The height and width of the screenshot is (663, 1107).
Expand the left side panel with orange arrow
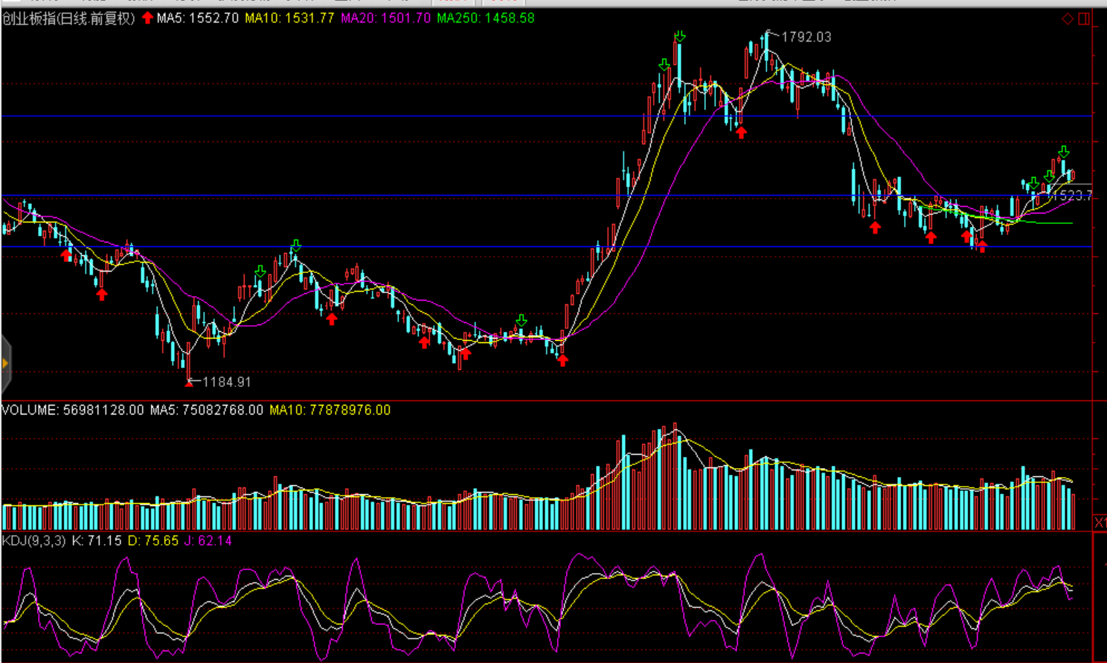(4, 363)
